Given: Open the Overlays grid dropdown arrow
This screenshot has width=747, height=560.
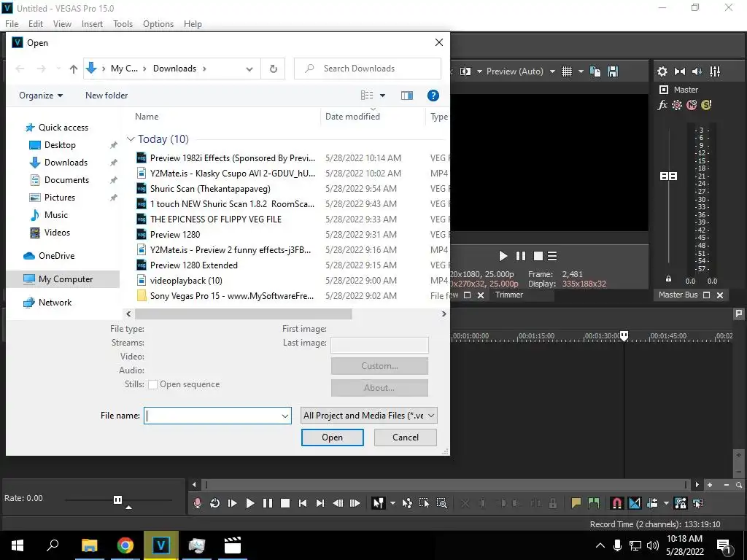Looking at the screenshot, I should (x=581, y=71).
